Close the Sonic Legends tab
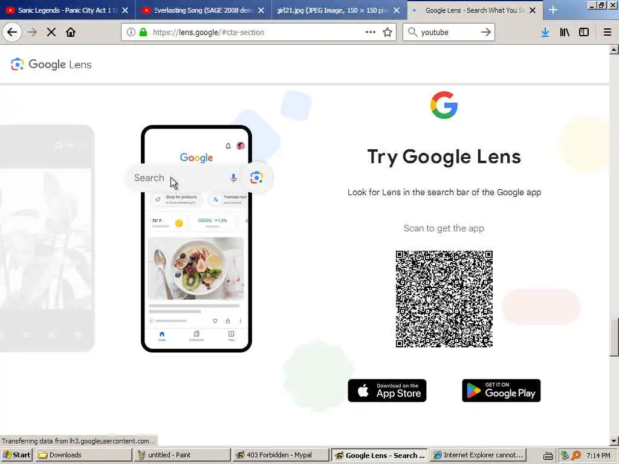Viewport: 619px width, 464px height. pyautogui.click(x=125, y=10)
